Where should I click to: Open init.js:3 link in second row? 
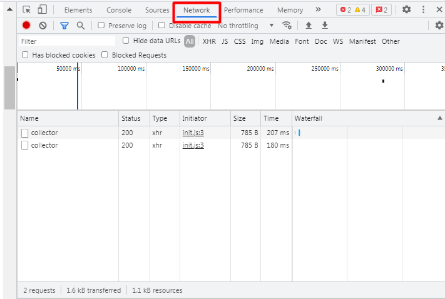193,145
